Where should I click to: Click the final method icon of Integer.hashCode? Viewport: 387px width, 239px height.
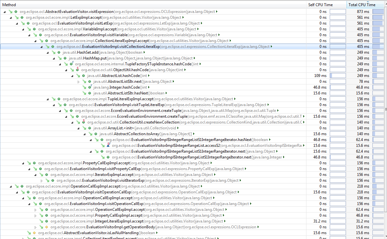click(x=90, y=87)
